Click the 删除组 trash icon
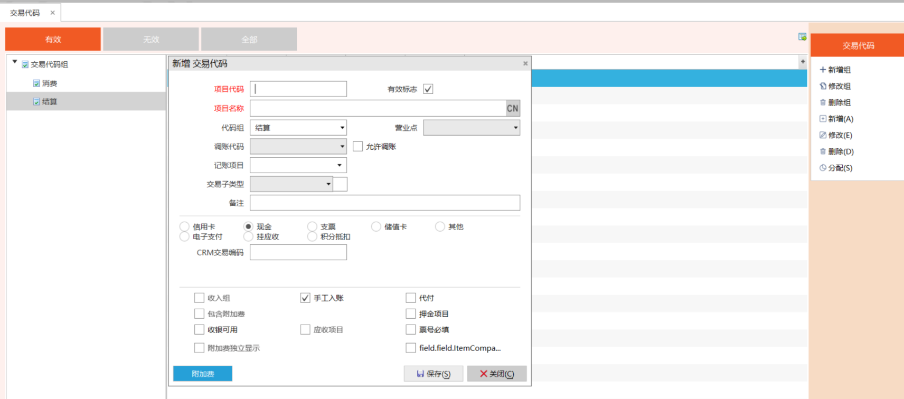 (822, 102)
